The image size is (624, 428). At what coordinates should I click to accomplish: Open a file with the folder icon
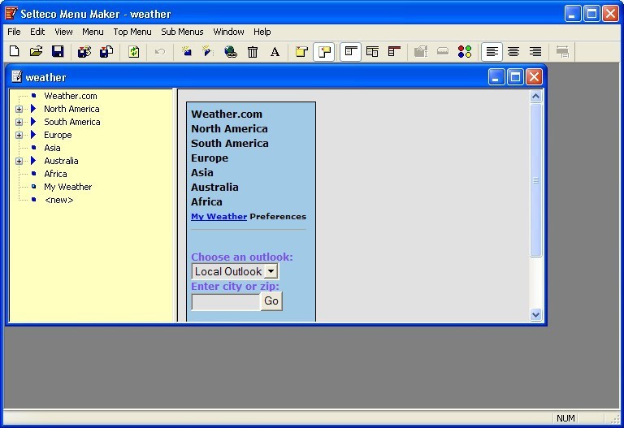click(x=37, y=51)
